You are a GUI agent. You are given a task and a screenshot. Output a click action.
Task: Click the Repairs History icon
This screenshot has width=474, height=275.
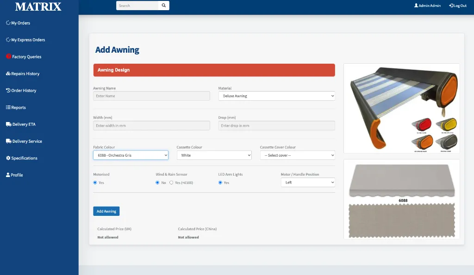click(8, 73)
